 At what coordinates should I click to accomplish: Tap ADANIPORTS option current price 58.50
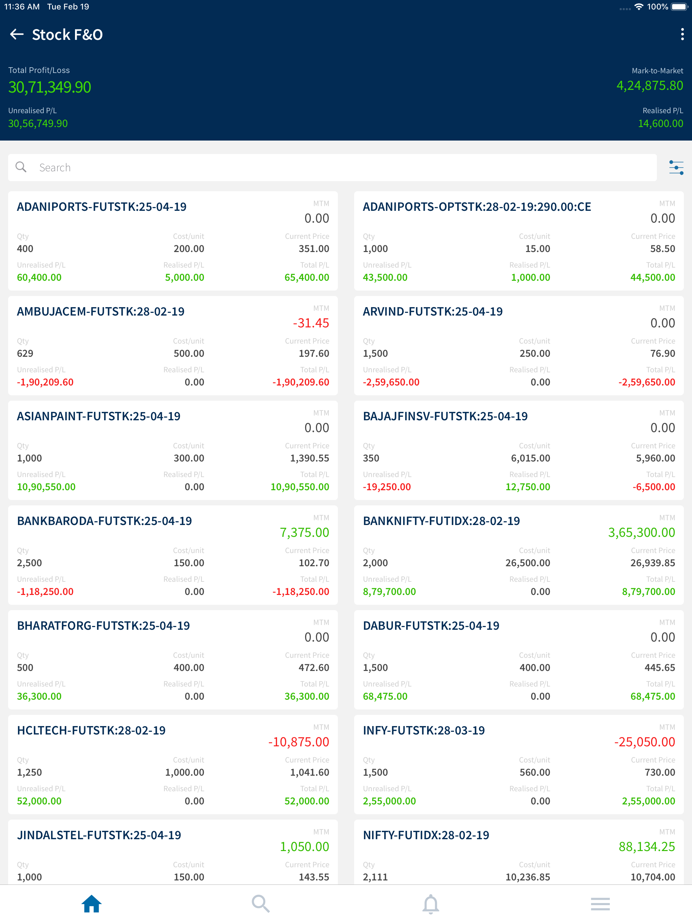point(662,249)
